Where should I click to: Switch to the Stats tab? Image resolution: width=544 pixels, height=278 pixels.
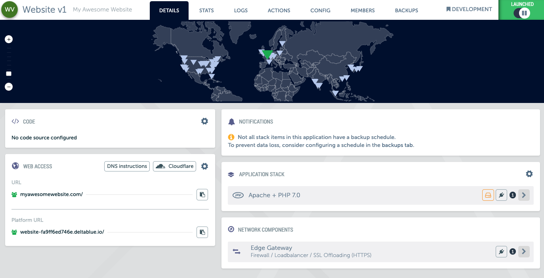(x=206, y=10)
